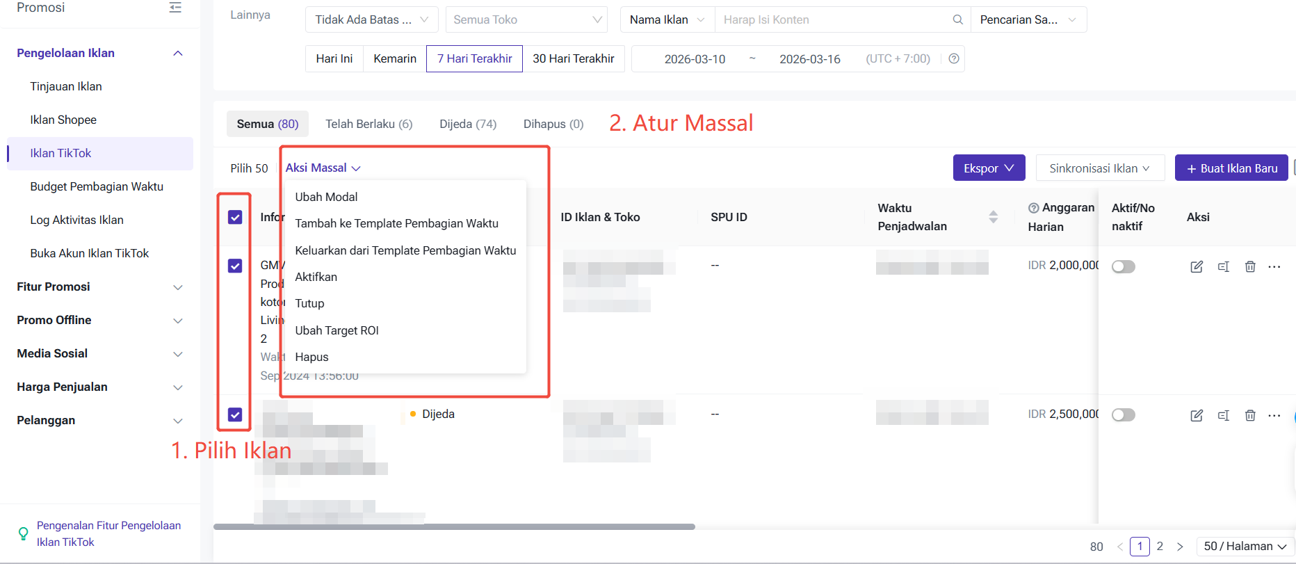Image resolution: width=1296 pixels, height=564 pixels.
Task: Click the Buat Iklan Baru button
Action: pos(1231,168)
